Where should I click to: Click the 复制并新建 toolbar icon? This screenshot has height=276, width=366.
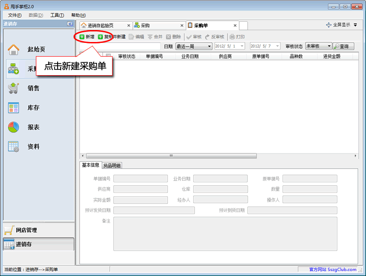coord(101,37)
